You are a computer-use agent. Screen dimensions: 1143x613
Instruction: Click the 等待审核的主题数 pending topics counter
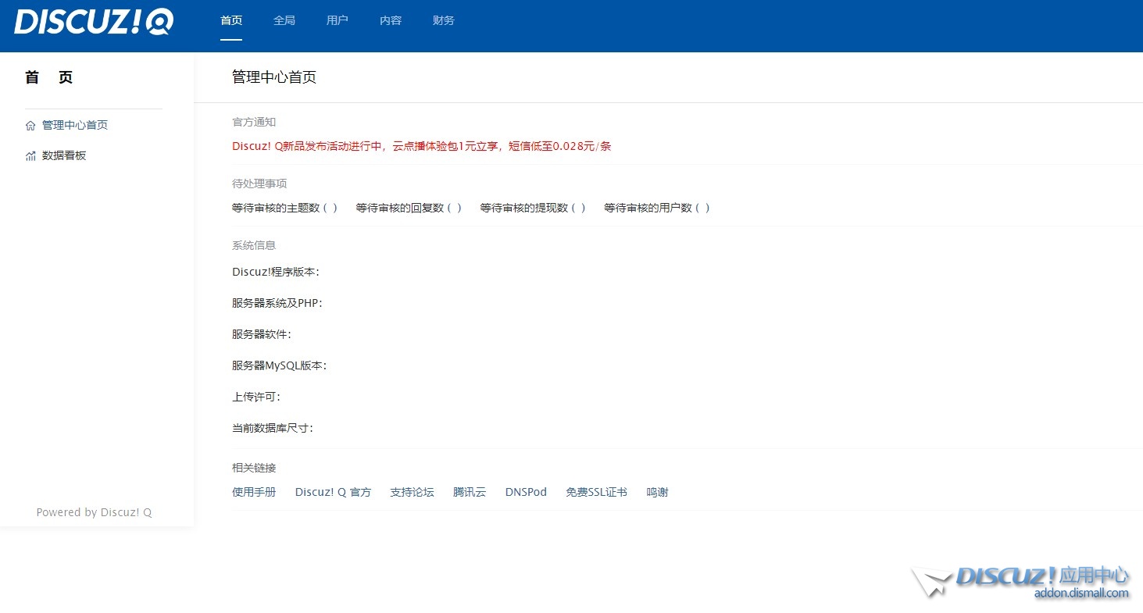tap(285, 208)
